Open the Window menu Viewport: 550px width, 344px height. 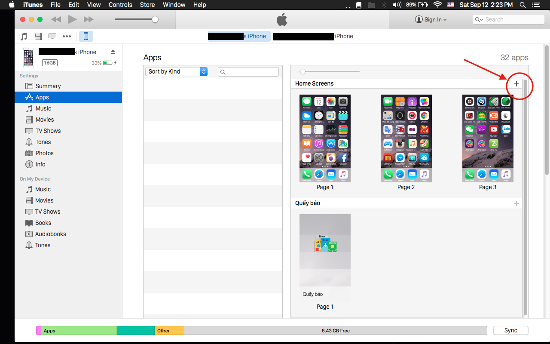174,5
